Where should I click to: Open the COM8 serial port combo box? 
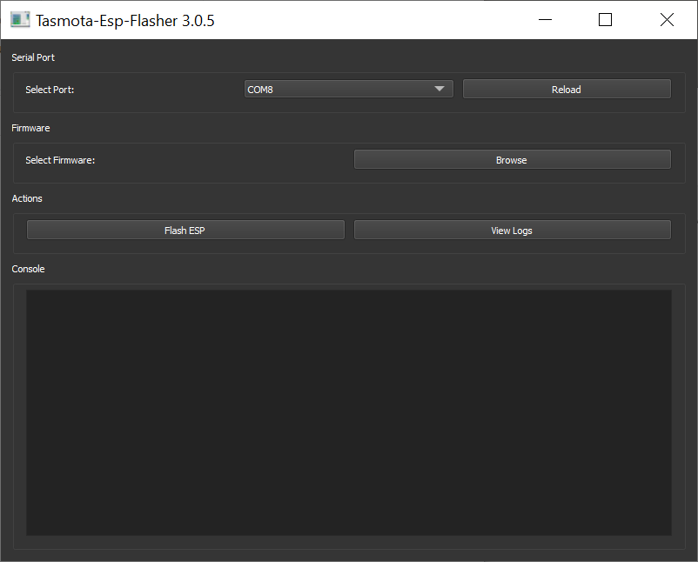pyautogui.click(x=339, y=89)
